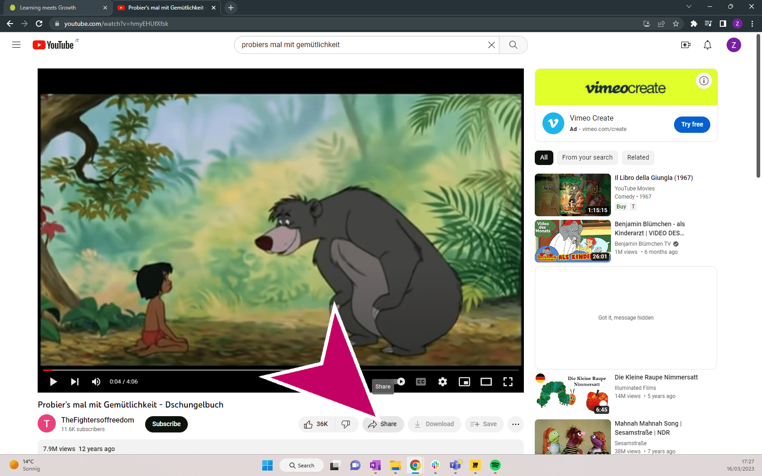The height and width of the screenshot is (476, 762).
Task: Open the notifications bell
Action: [707, 45]
